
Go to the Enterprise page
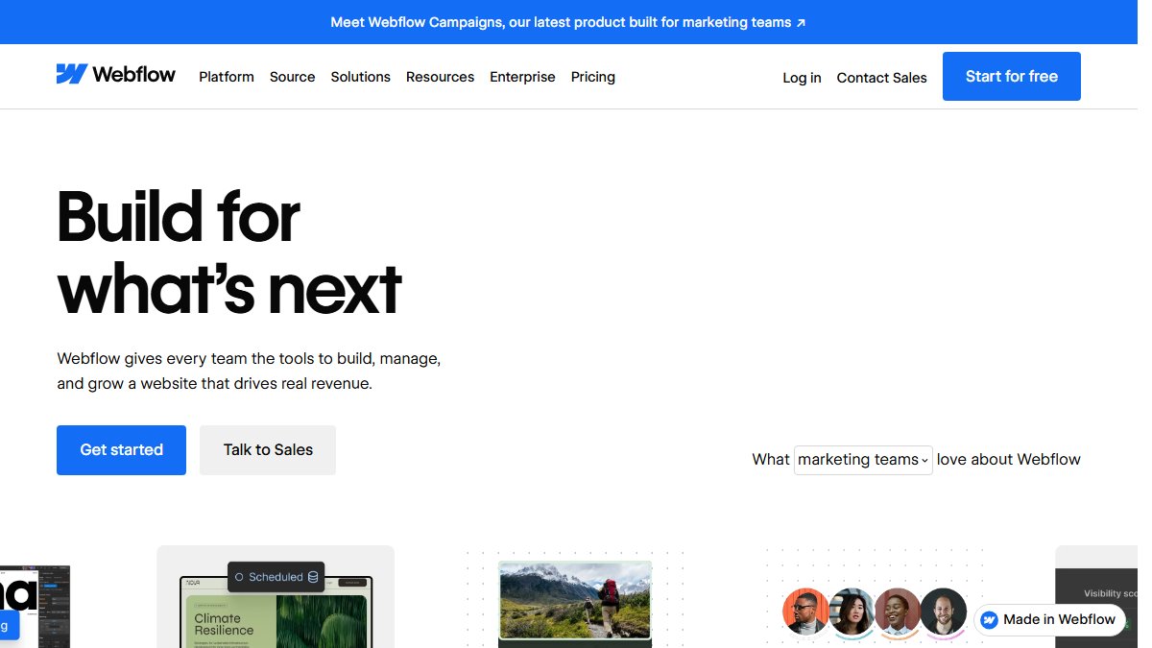coord(522,77)
